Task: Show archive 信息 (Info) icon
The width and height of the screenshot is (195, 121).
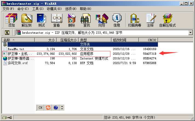Action: [117, 20]
